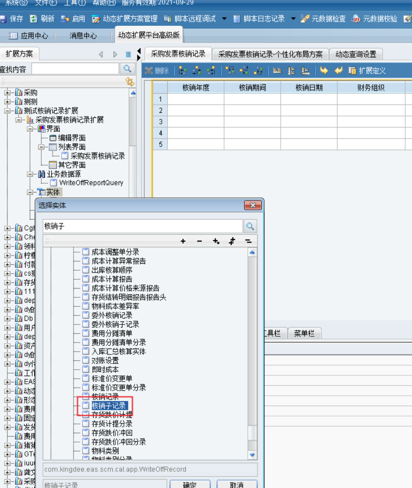Click the single minus icon in entity dialog toolbar
Screen dimensions: 412x488
coord(199,241)
